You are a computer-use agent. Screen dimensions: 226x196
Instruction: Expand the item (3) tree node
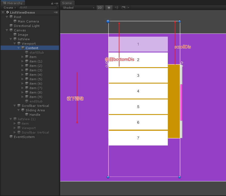[x=22, y=70]
